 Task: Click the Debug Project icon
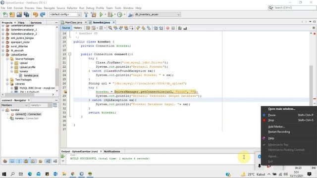click(110, 14)
